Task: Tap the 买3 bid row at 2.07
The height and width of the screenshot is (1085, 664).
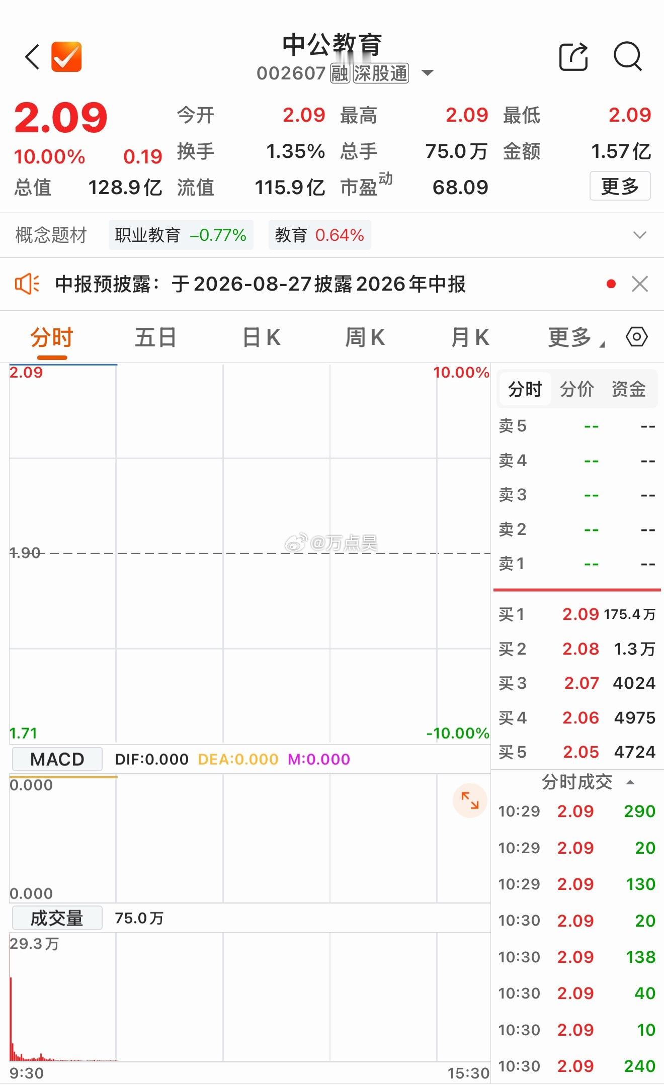Action: 576,683
